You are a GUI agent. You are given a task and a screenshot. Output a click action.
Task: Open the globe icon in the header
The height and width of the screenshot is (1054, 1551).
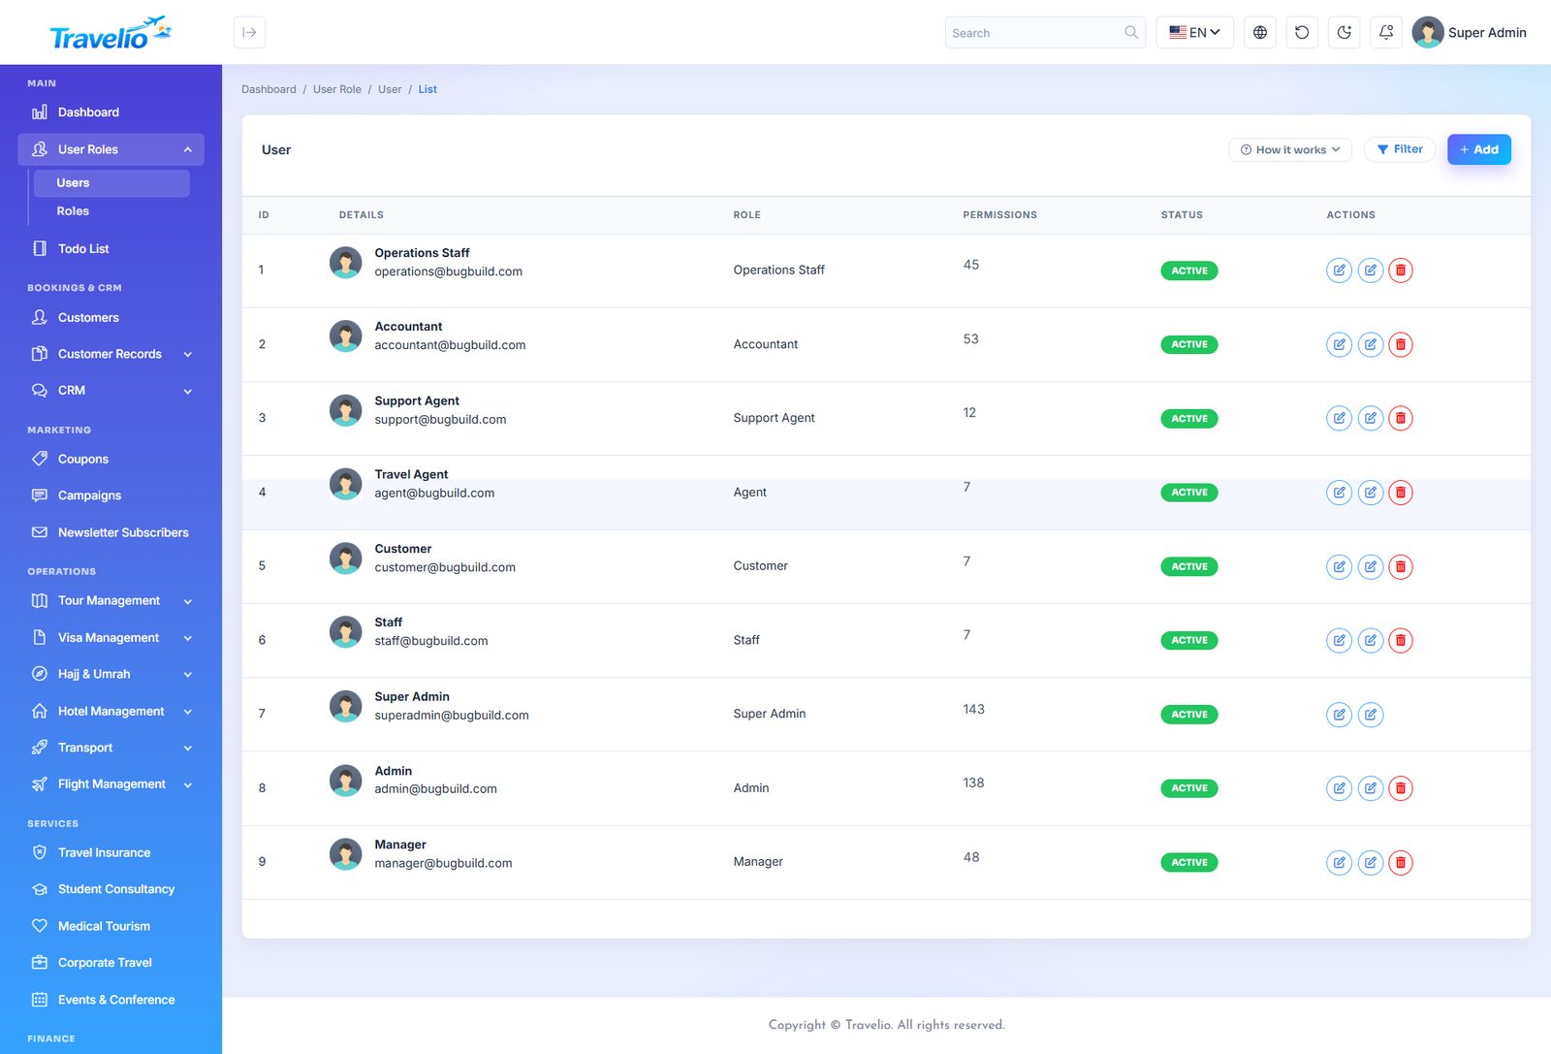tap(1259, 32)
